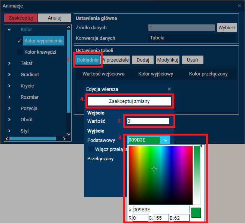Close the Edycja wiersza dialog

click(x=169, y=89)
